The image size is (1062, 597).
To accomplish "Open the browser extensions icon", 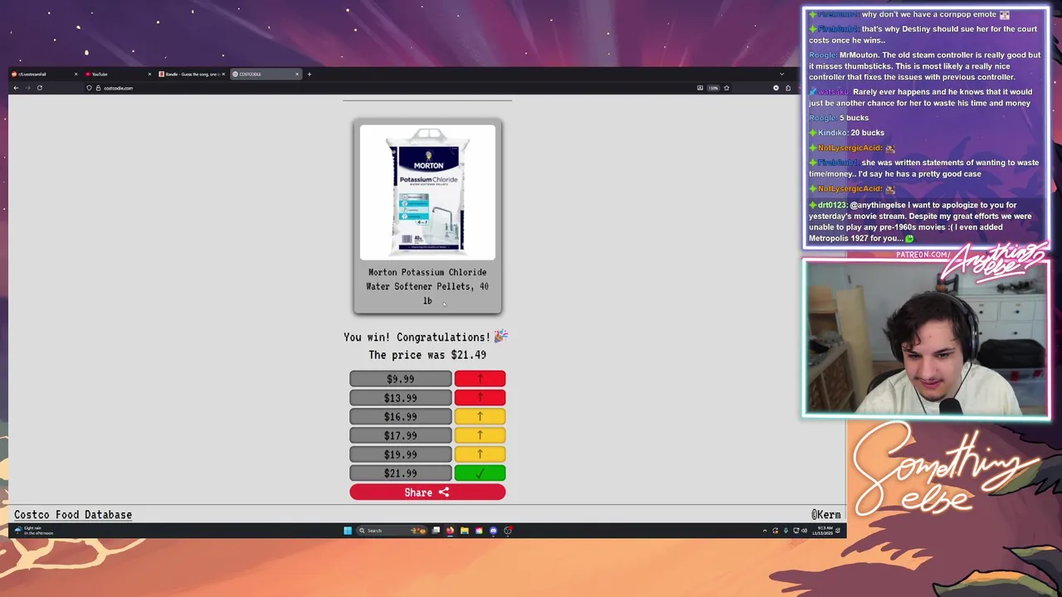I will pos(788,88).
